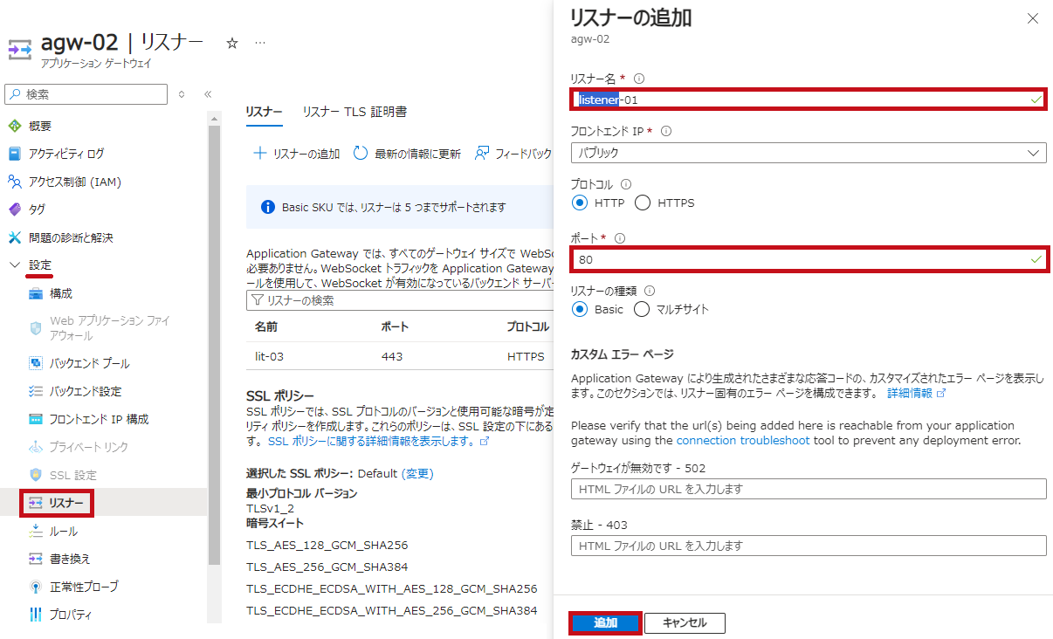The width and height of the screenshot is (1053, 639).
Task: Click the info icon beside フロントエンド IP
Action: pos(666,131)
